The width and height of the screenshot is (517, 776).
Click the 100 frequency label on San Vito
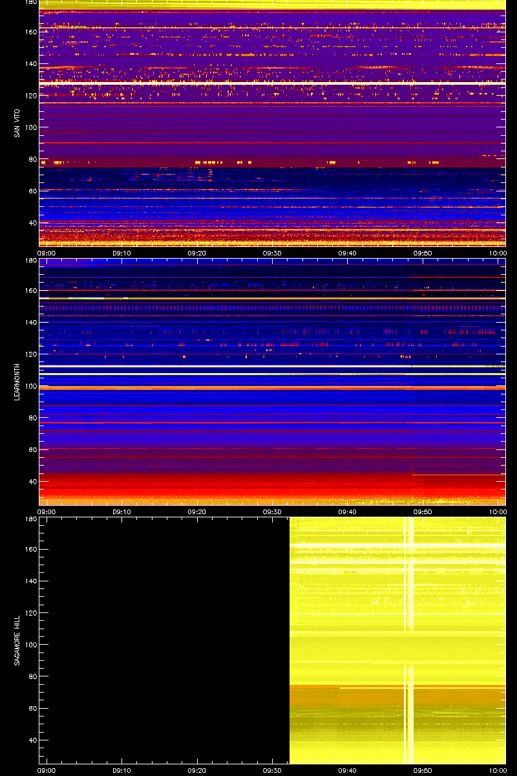click(30, 127)
